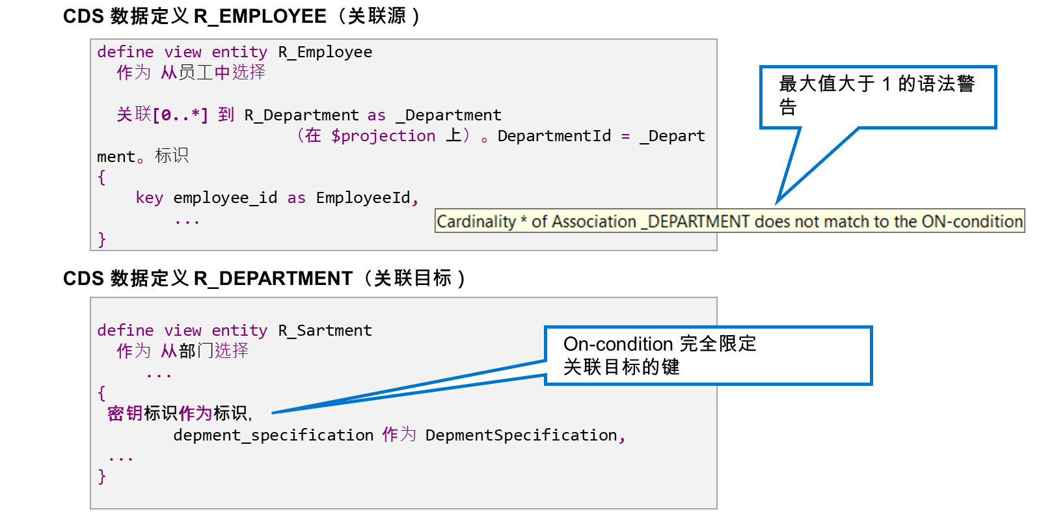Image resolution: width=1041 pixels, height=516 pixels.
Task: Select the R_Employee entity name
Action: coord(325,52)
